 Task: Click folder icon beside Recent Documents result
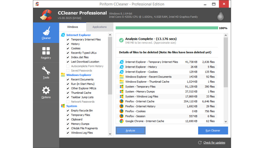tap(122, 77)
